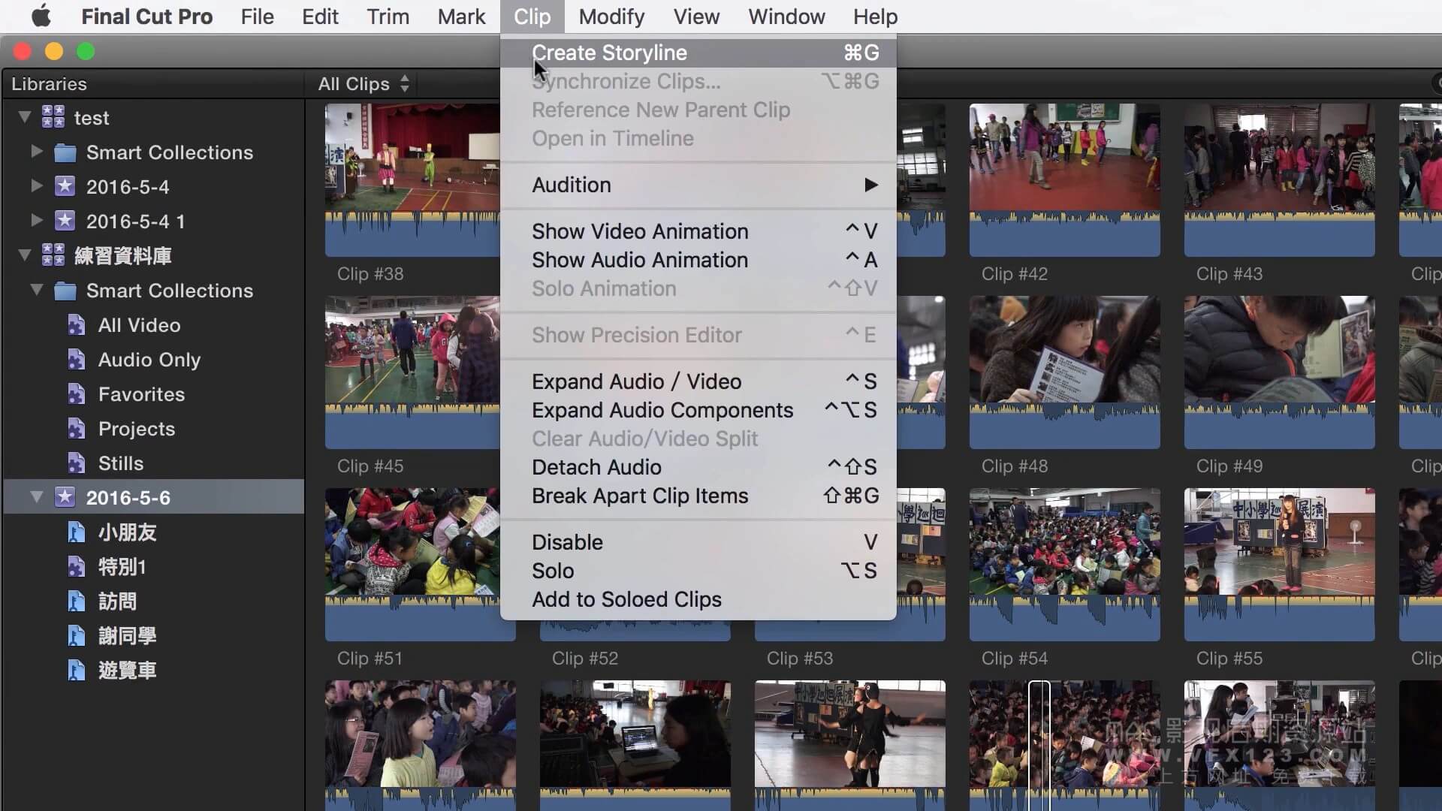The image size is (1442, 811).
Task: Select the Clip #42 thumbnail
Action: click(1064, 180)
